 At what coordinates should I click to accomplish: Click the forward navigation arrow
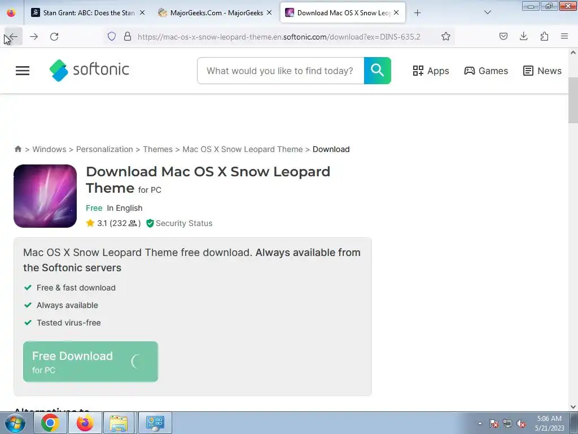tap(34, 37)
